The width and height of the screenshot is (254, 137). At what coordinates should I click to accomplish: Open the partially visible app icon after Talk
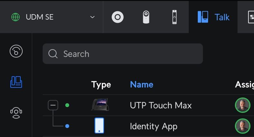pos(250,17)
